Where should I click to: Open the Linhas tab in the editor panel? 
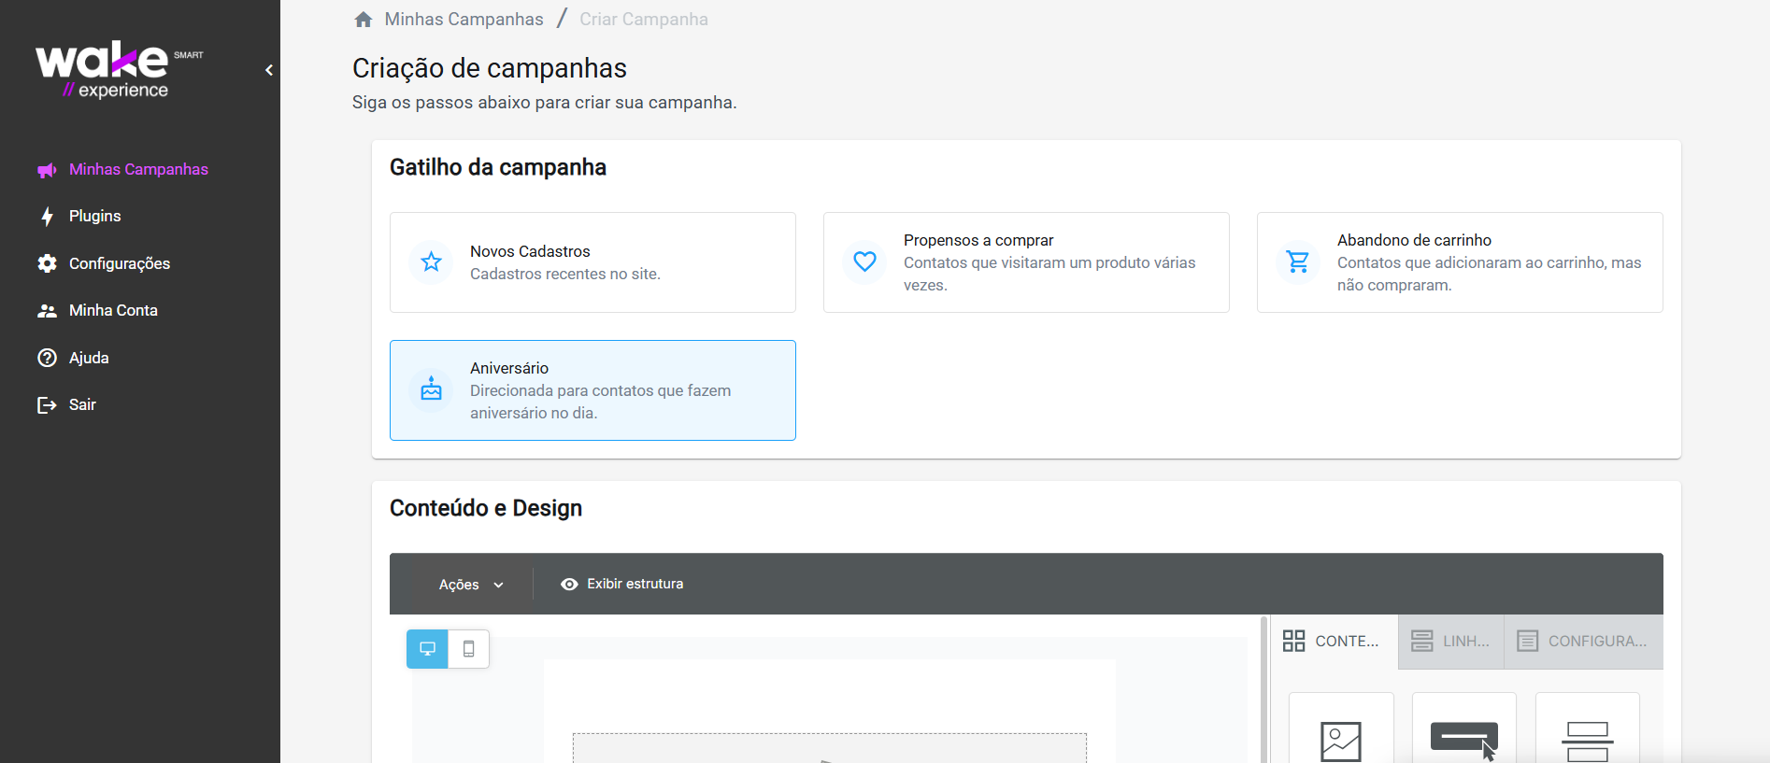1450,642
